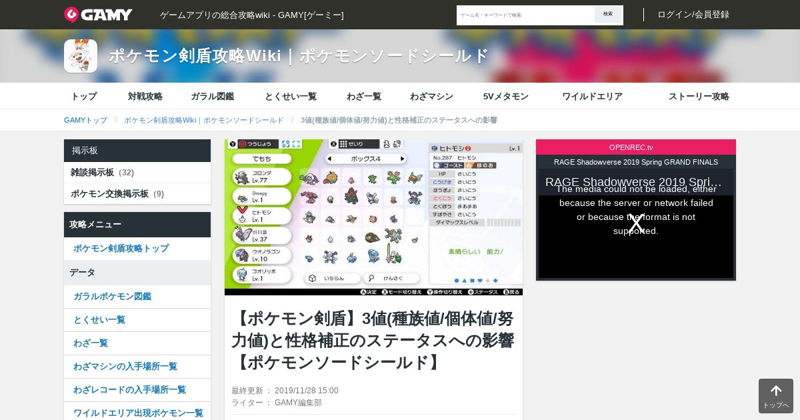Viewport: 800px width, 420px height.
Task: Click the 掲示板 section header
Action: pyautogui.click(x=137, y=151)
